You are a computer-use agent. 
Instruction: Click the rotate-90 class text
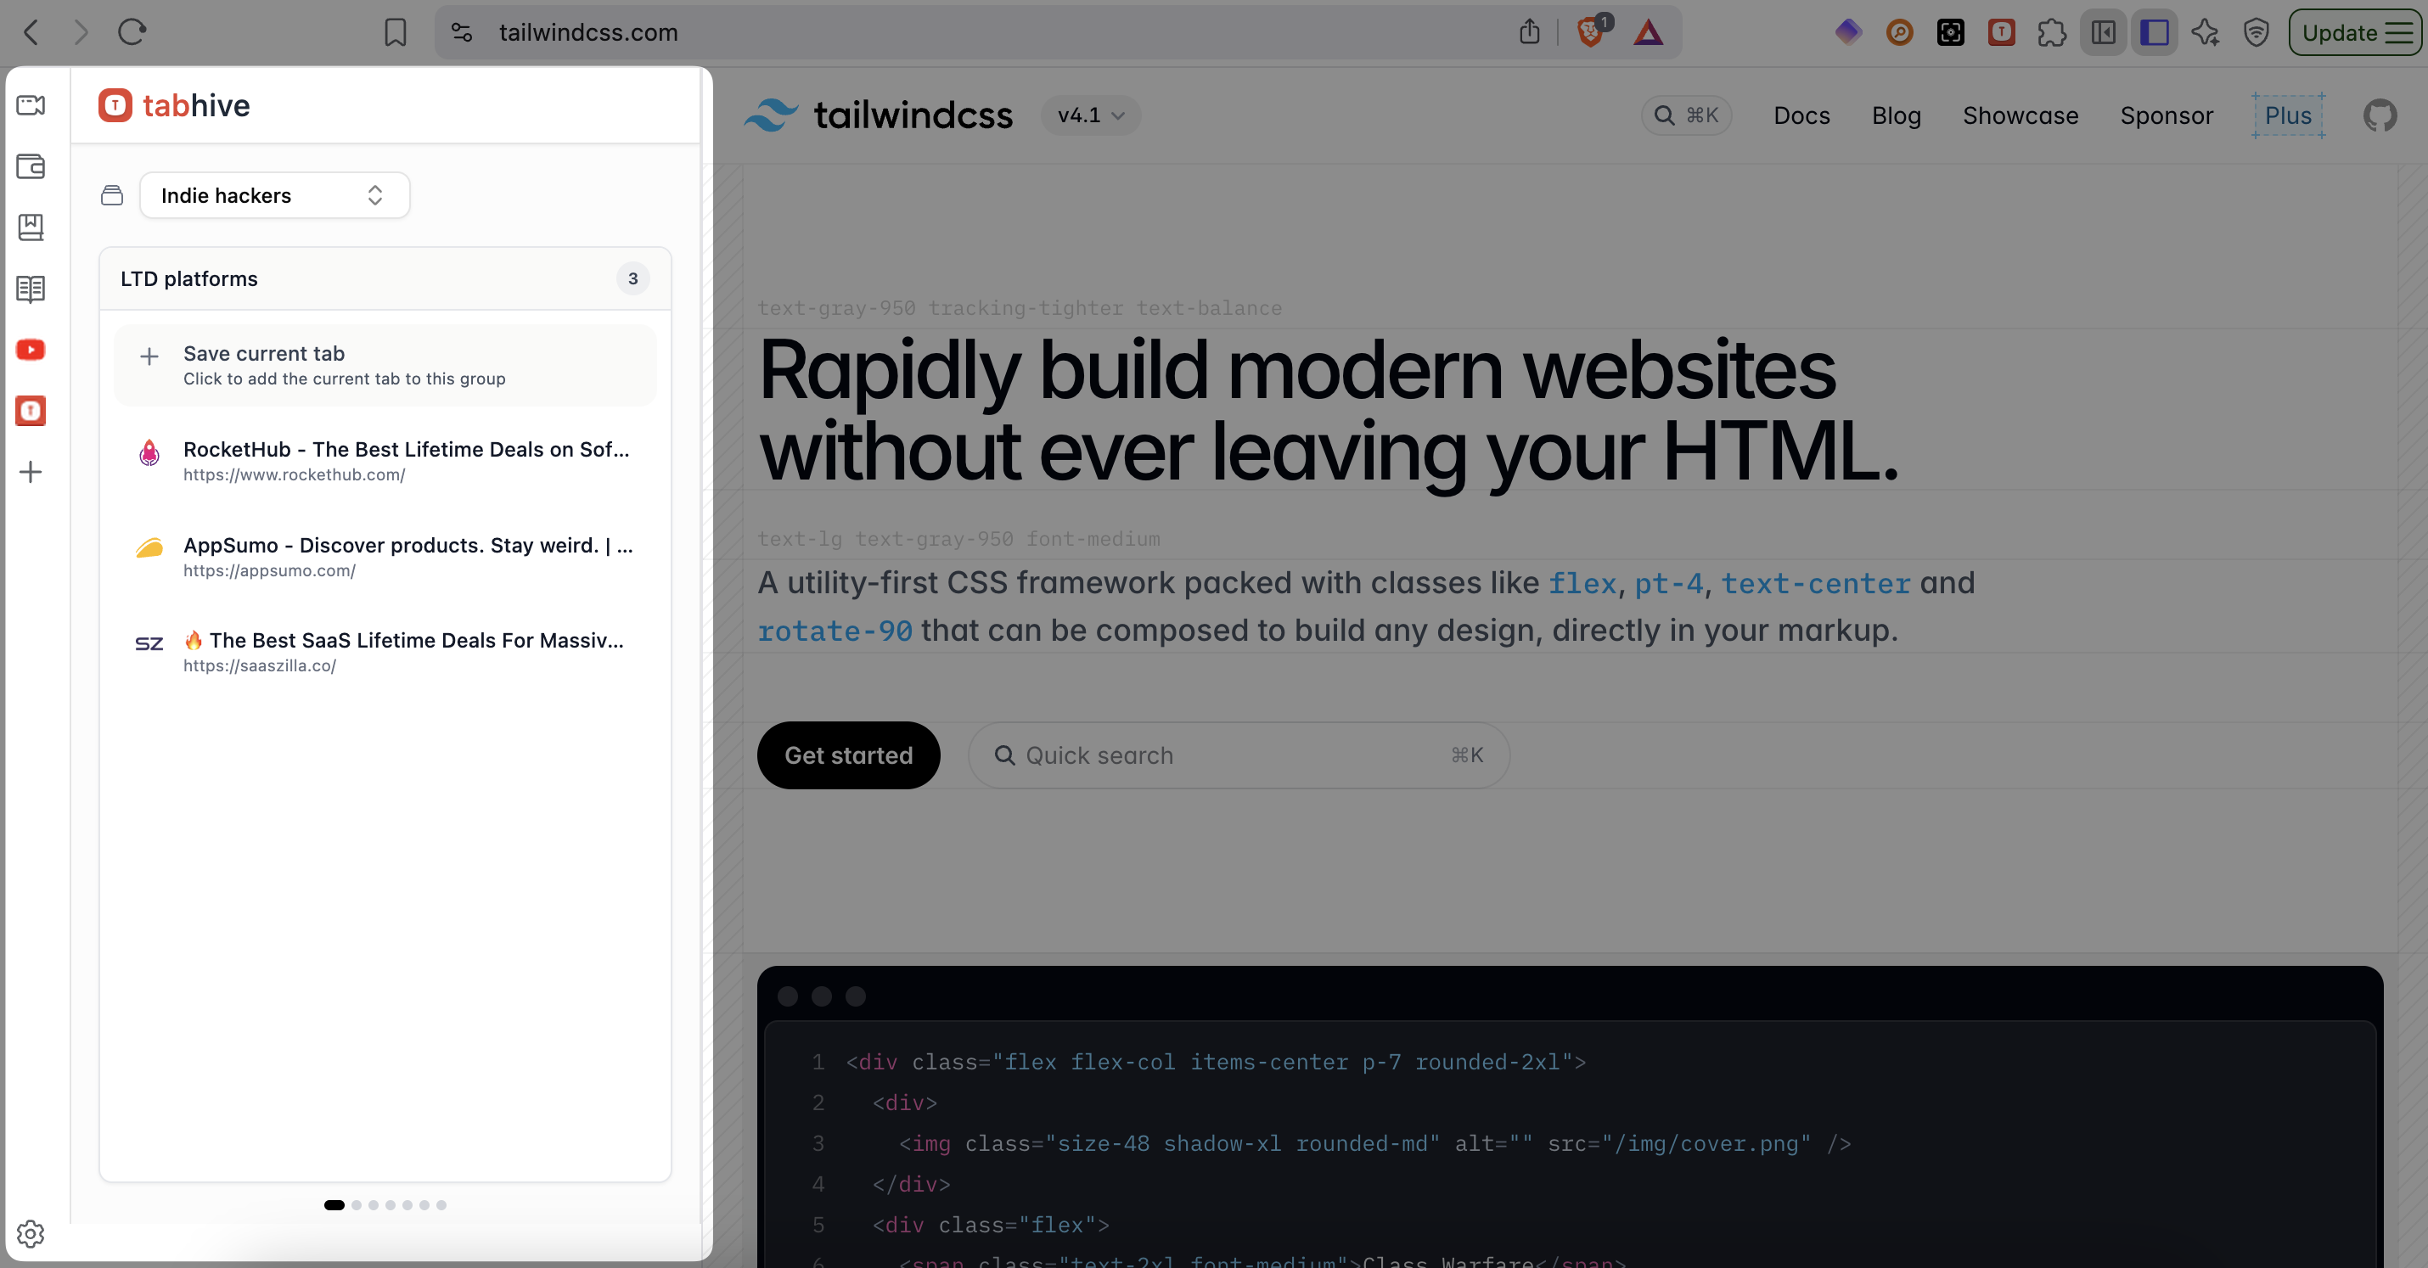point(835,631)
